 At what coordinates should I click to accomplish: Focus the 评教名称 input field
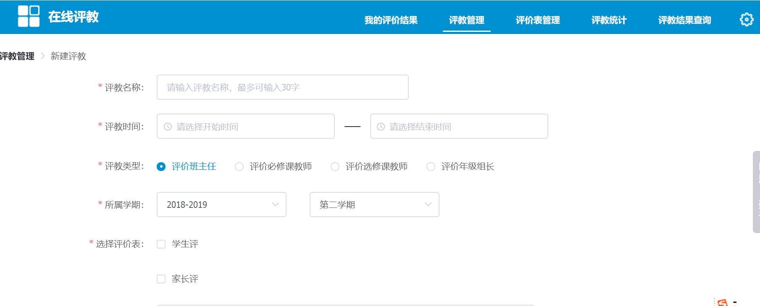(282, 87)
